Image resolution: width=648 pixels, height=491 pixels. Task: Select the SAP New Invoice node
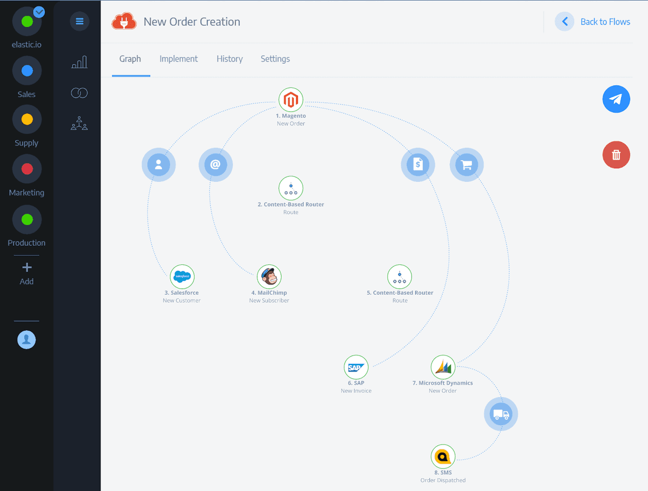(356, 367)
